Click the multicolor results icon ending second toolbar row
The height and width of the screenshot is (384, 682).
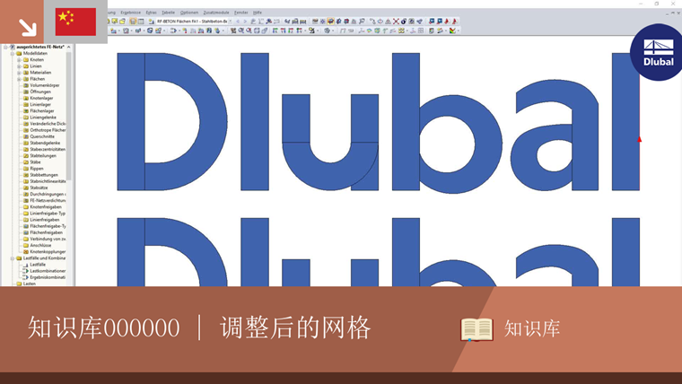(453, 31)
